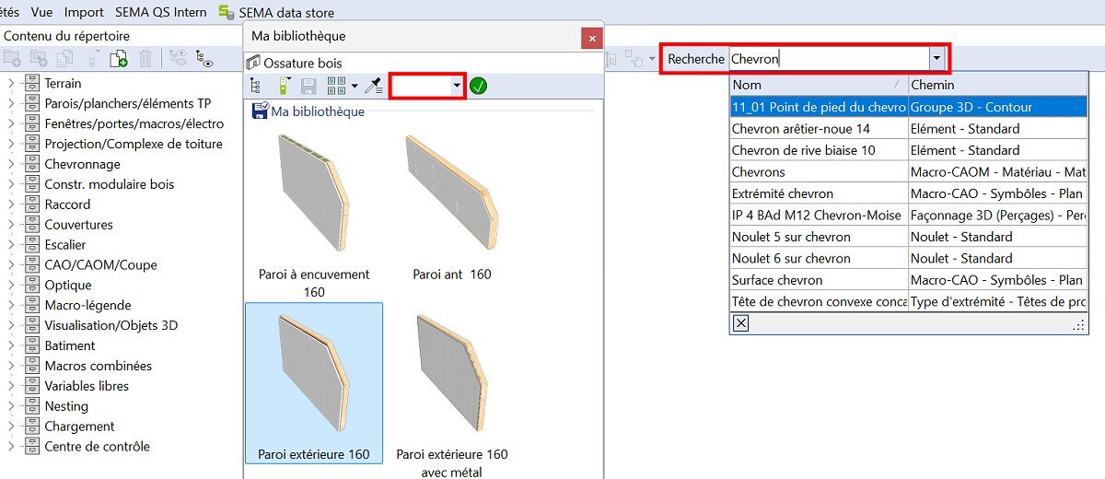Click the green traffic-light filter icon
The width and height of the screenshot is (1105, 479).
click(284, 86)
